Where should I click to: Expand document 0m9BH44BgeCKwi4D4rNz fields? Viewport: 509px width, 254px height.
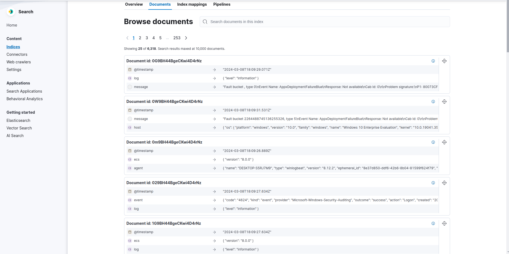(444, 142)
